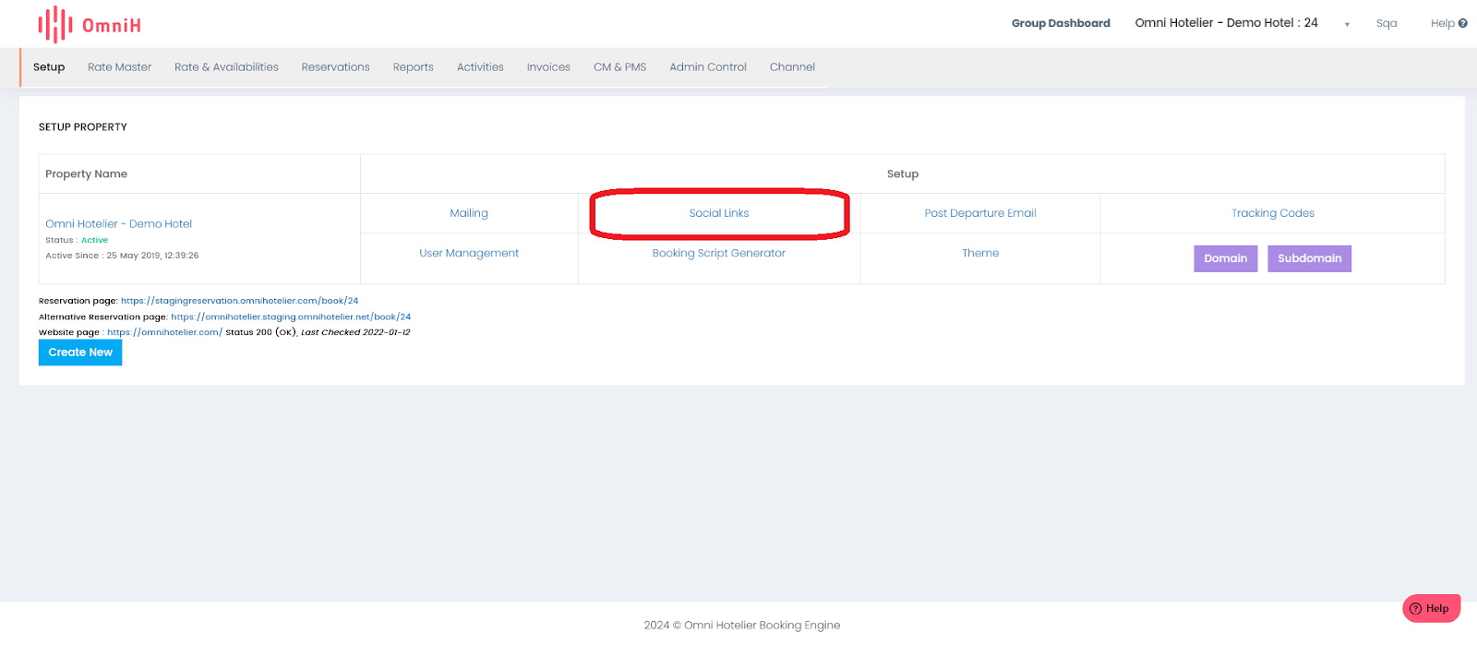Screen dimensions: 1477x645
Task: Switch to the Setup tab
Action: 49,67
